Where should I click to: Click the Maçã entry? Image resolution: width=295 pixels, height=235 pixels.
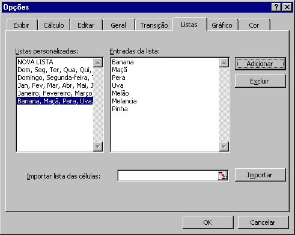click(x=120, y=70)
